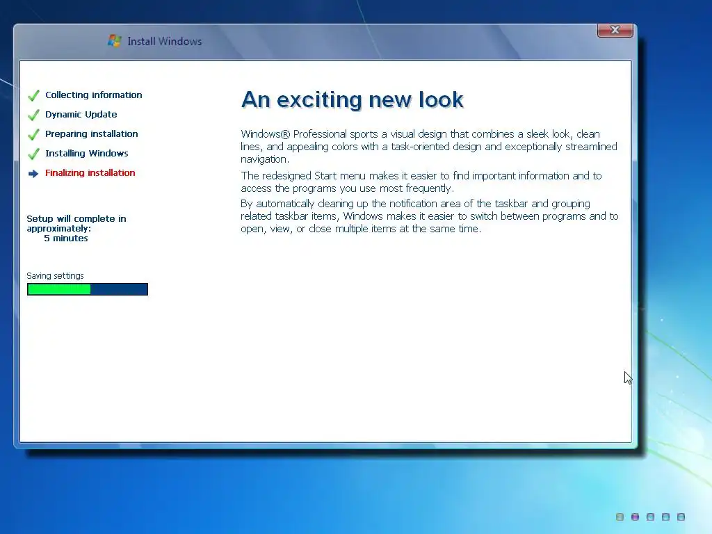Click the "5 minutes" remaining time value
The image size is (712, 534).
click(x=66, y=238)
